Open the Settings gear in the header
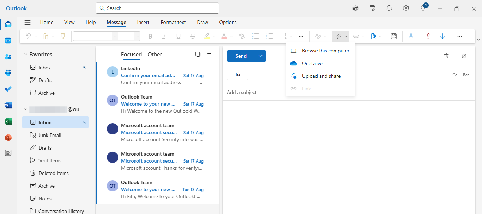This screenshot has width=482, height=214. [406, 8]
